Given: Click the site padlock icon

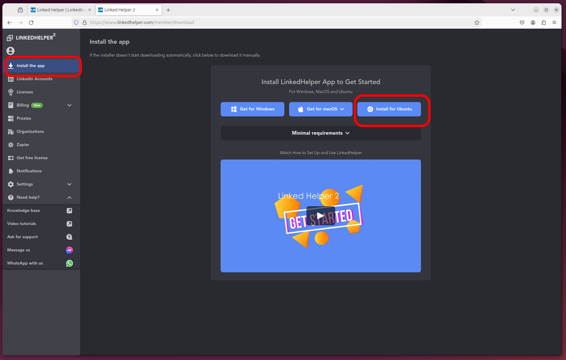Looking at the screenshot, I should tap(85, 22).
